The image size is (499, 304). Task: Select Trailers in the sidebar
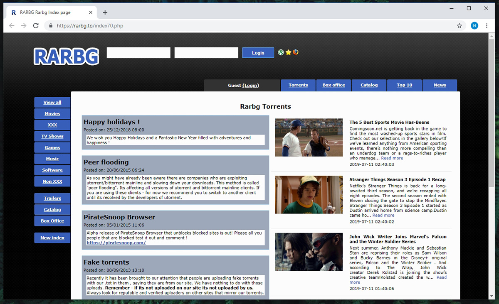tap(52, 198)
